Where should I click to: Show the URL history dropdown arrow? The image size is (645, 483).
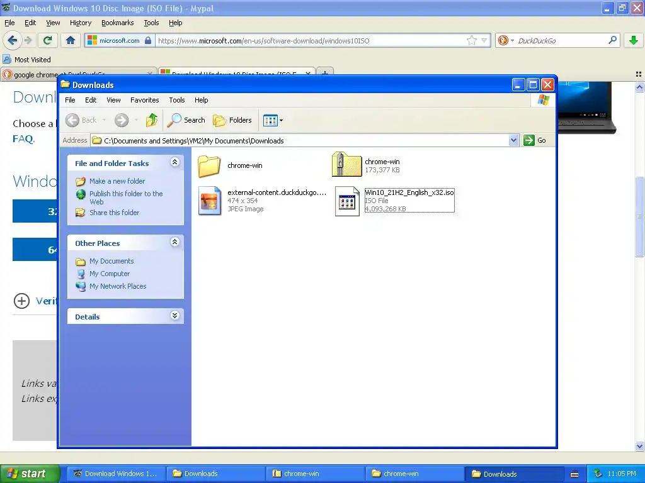[x=484, y=40]
